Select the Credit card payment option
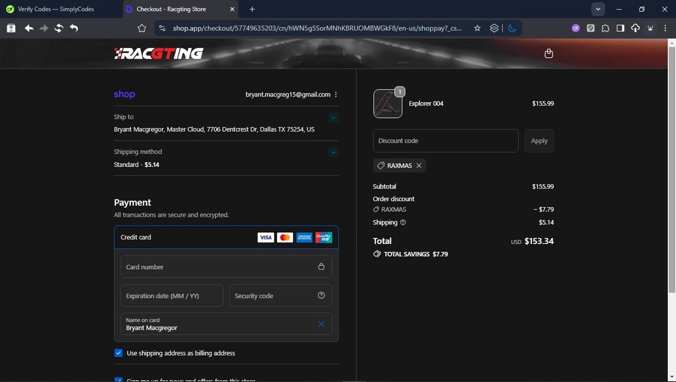Screen dimensions: 676x382 pyautogui.click(x=226, y=237)
